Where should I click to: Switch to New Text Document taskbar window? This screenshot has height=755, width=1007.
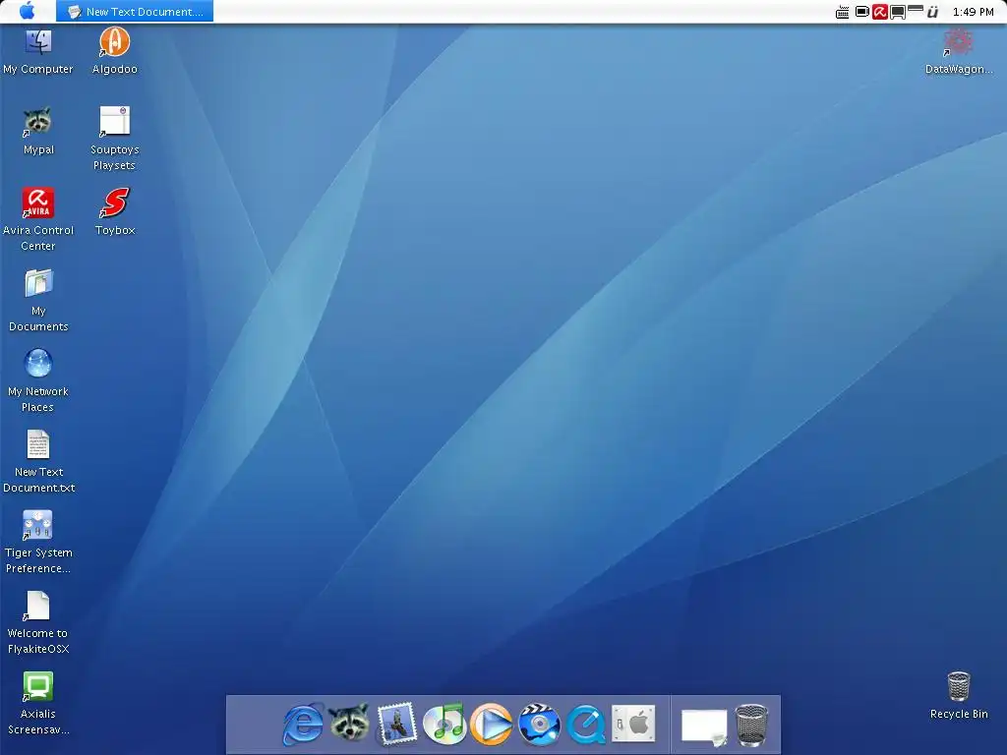pos(135,12)
